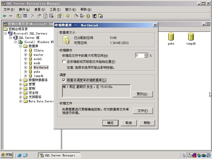Viewport: 212px width, 159px height.
Task: Open the 文件(F) menu
Action: pyautogui.click(x=9, y=10)
